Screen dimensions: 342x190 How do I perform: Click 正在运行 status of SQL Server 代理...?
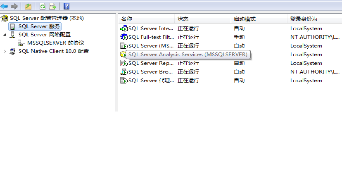[188, 81]
